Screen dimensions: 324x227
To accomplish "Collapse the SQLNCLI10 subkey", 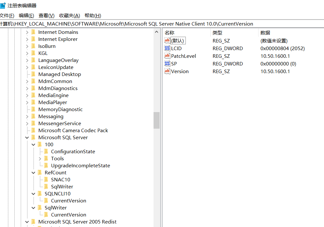I will click(x=34, y=194).
